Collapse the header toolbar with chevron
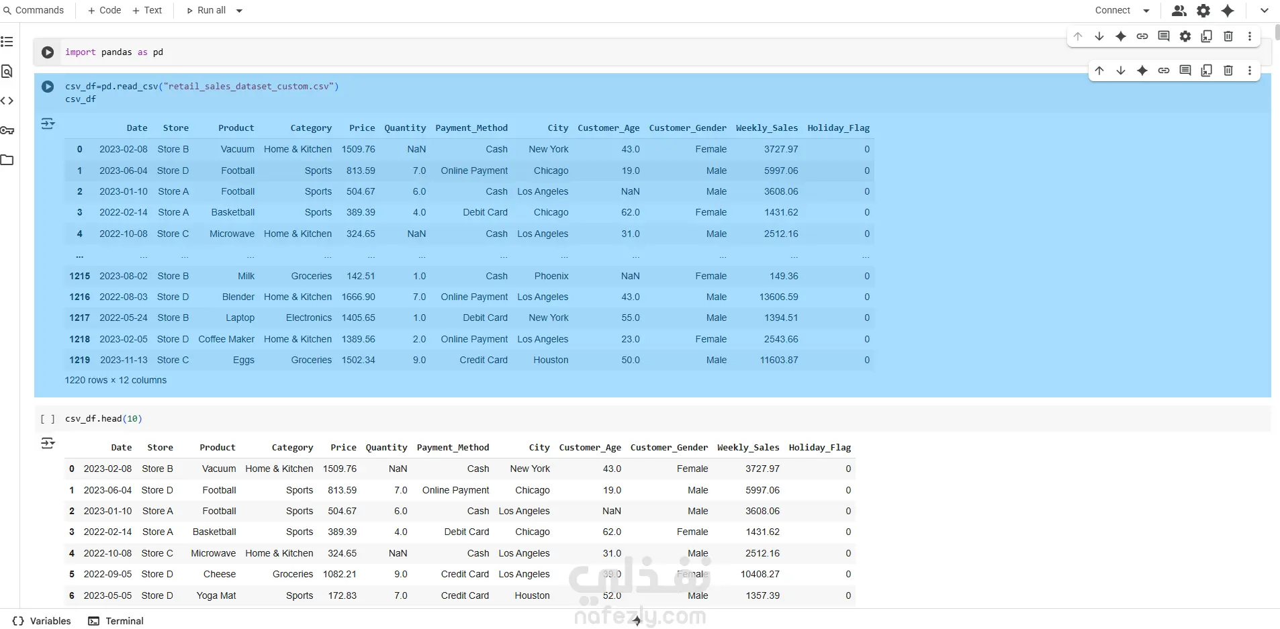 click(1265, 11)
